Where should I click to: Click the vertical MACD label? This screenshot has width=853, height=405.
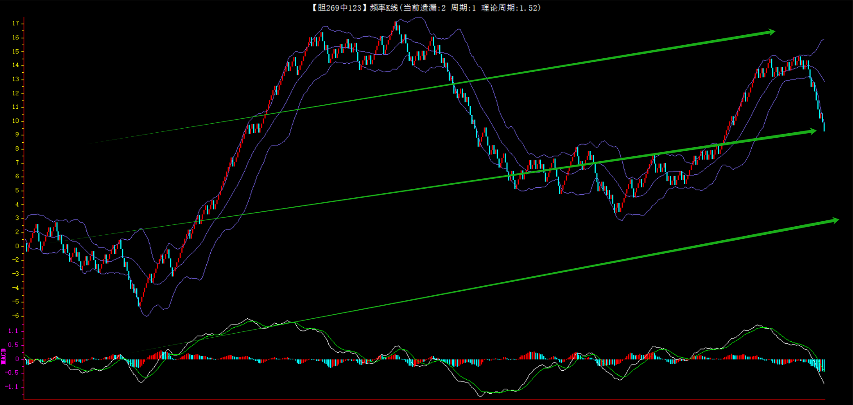click(x=4, y=356)
